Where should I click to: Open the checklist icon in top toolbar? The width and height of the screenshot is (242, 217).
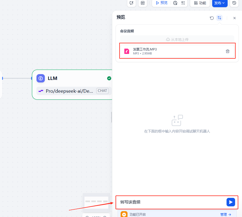(183, 3)
